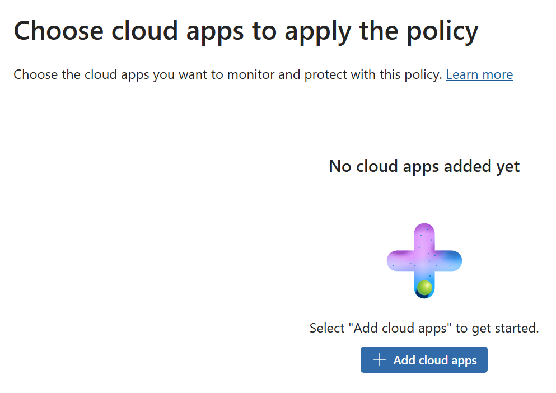
Task: Click the 'Select "Add cloud apps" to get started' text
Action: pyautogui.click(x=424, y=329)
